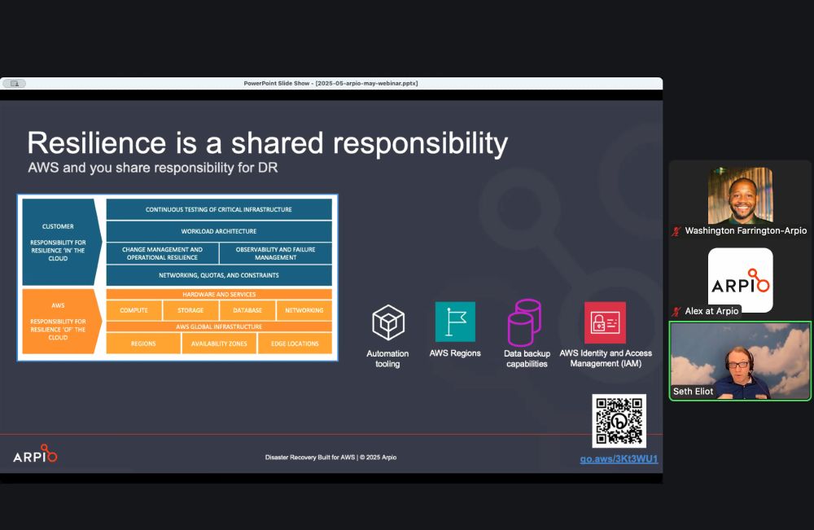
Task: Click the 'Disaster Recovery Built for AWS' footer text
Action: tap(330, 458)
